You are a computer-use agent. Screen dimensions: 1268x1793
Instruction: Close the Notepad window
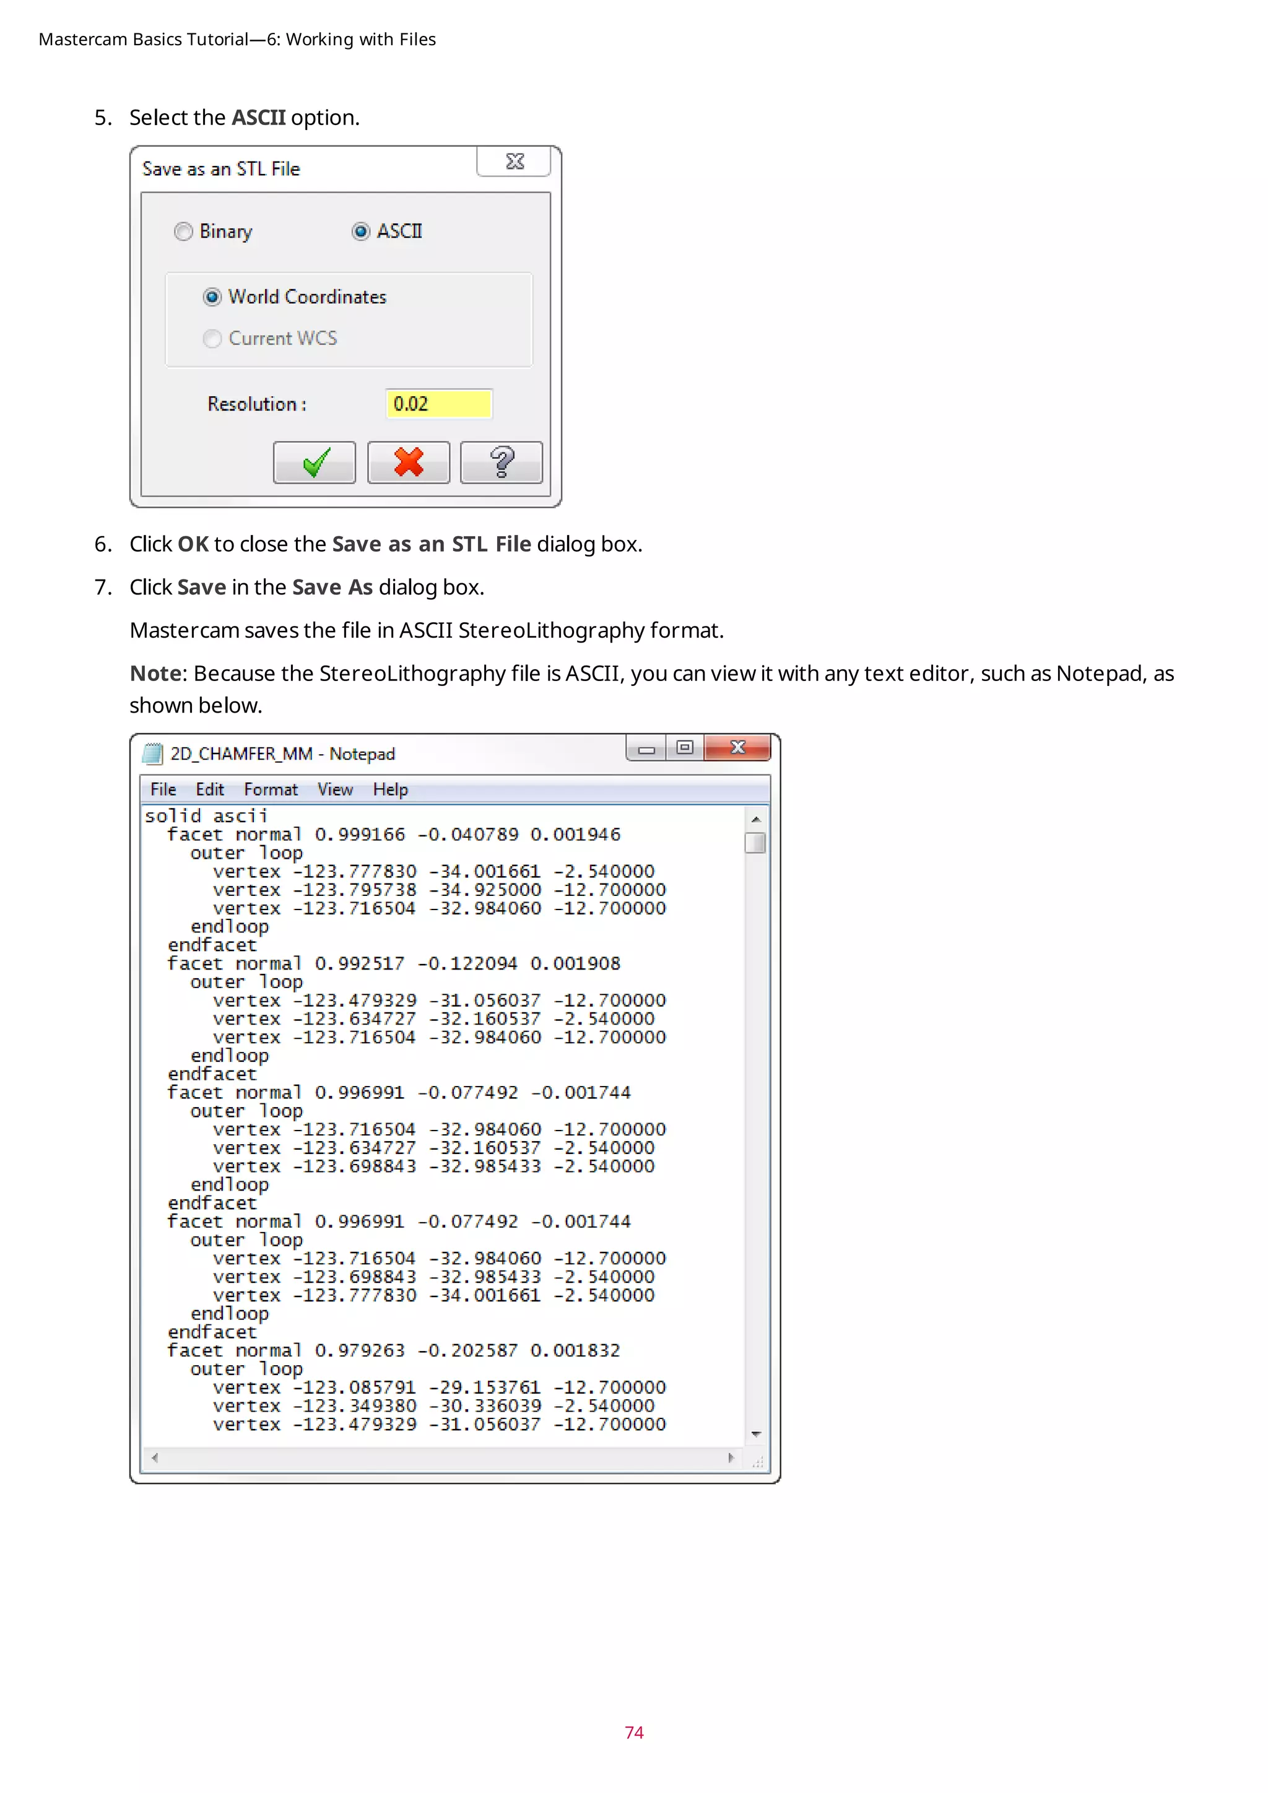coord(737,748)
